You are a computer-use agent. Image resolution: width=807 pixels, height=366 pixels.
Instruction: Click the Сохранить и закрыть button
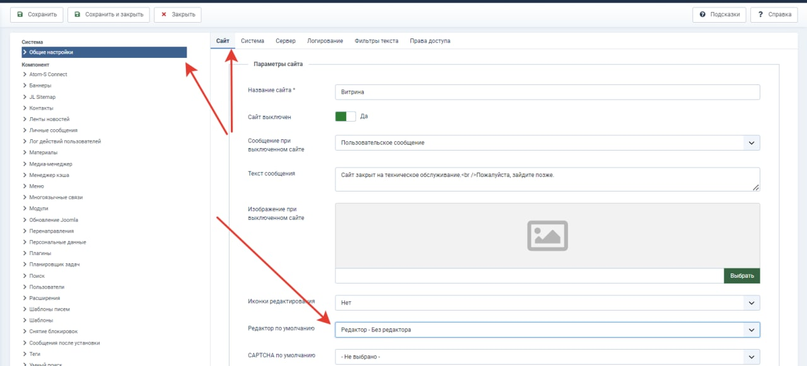click(x=108, y=14)
